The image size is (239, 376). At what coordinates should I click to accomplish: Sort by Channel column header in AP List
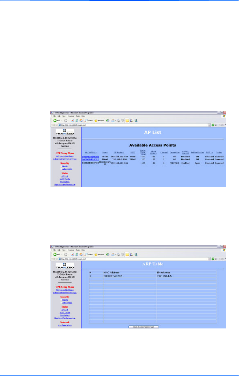[164, 153]
